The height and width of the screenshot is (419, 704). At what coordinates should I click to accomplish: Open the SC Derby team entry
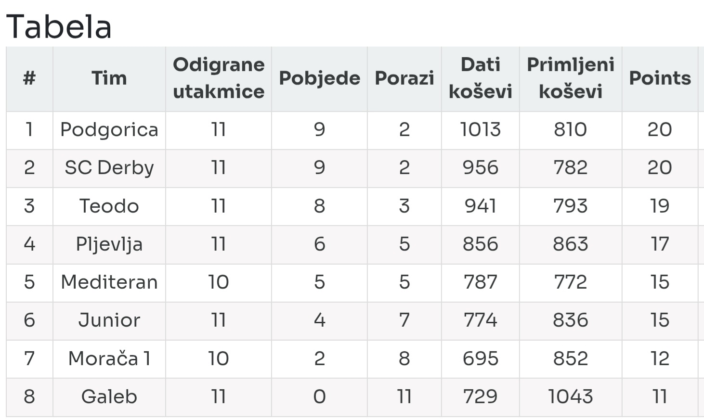click(109, 168)
